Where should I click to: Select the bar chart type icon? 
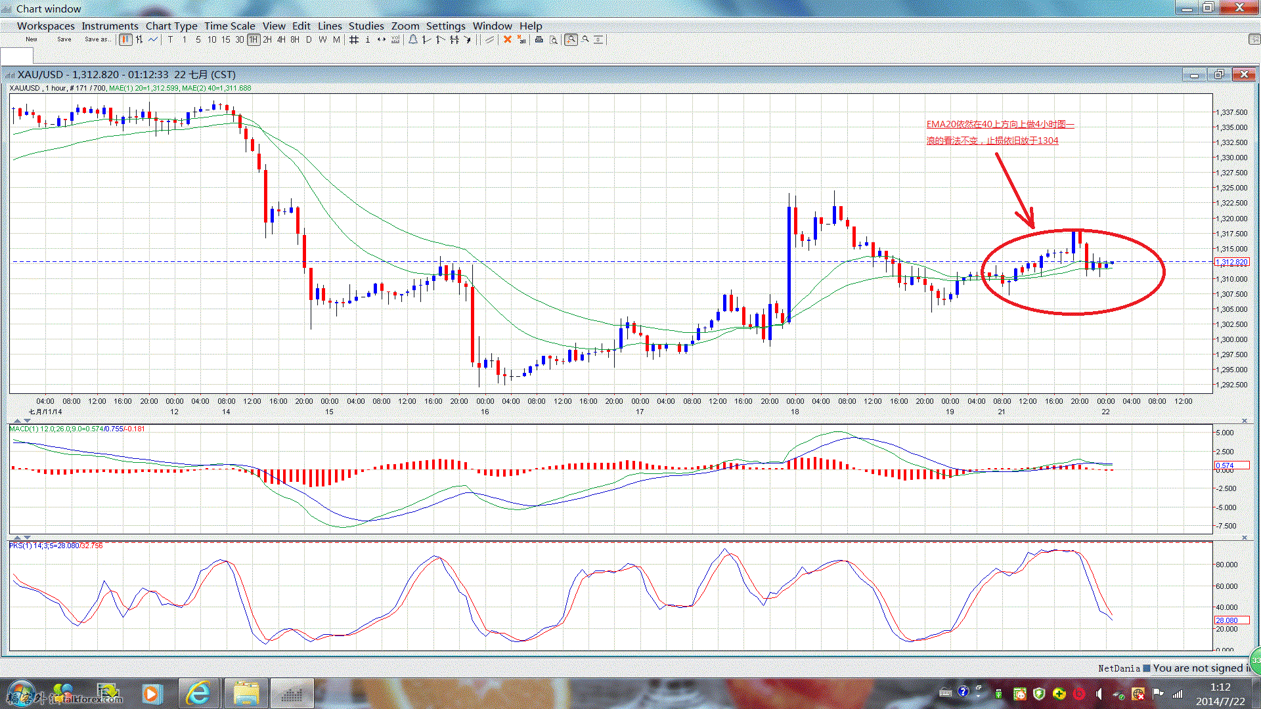point(139,39)
